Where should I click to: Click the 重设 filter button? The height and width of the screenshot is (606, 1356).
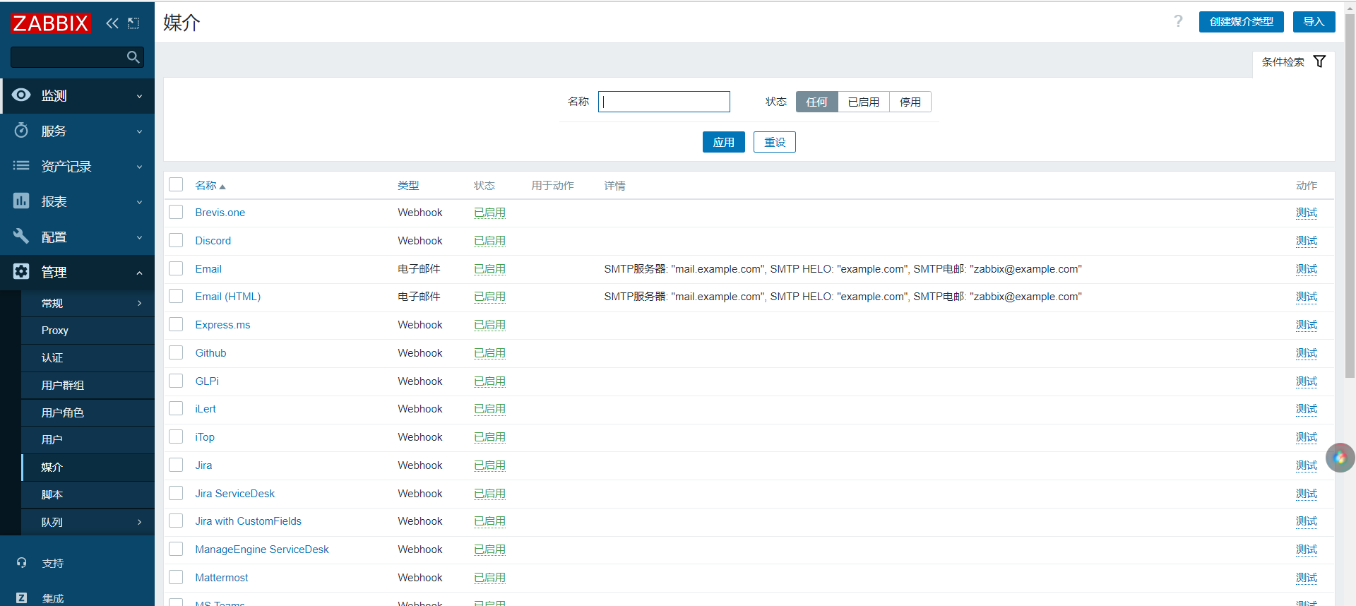point(774,142)
